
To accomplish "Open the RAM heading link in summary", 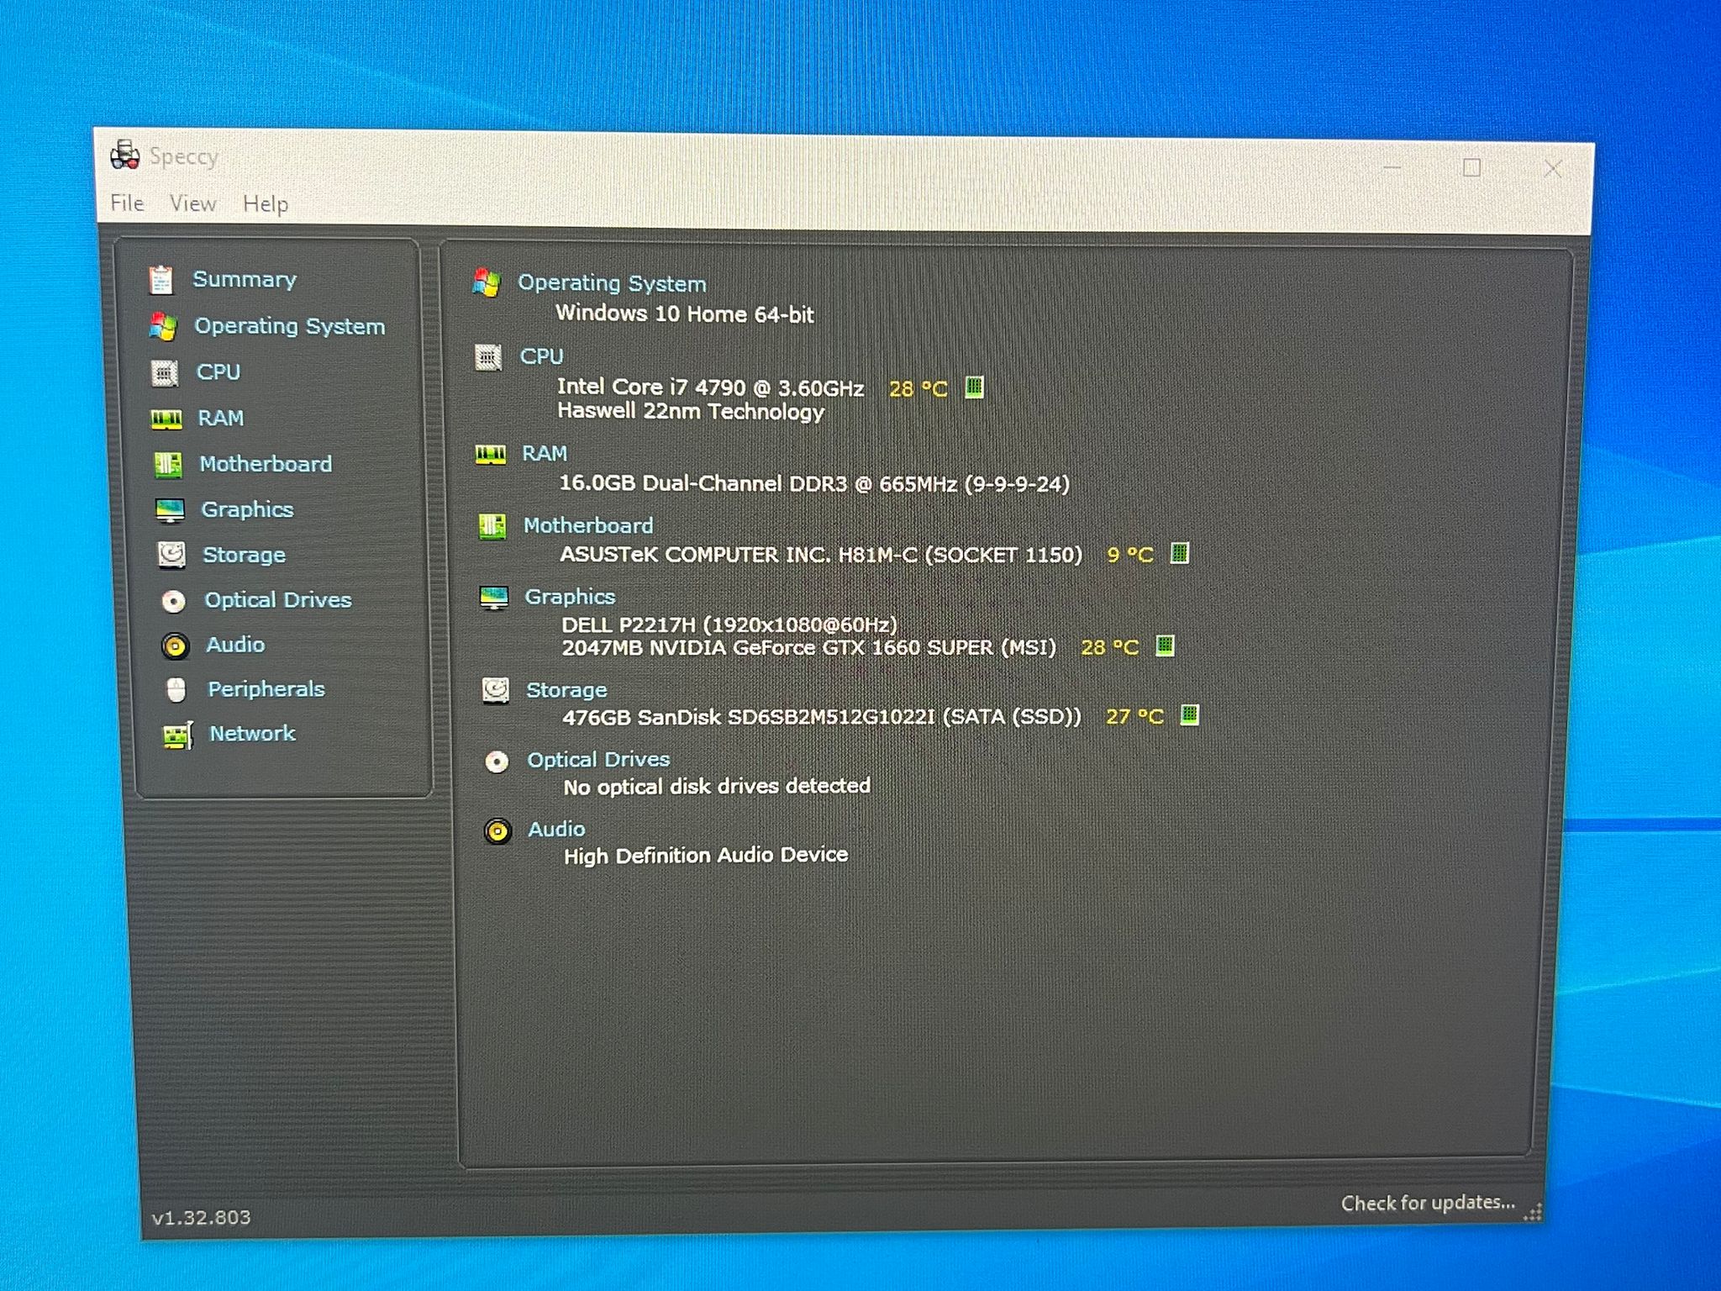I will (x=545, y=454).
